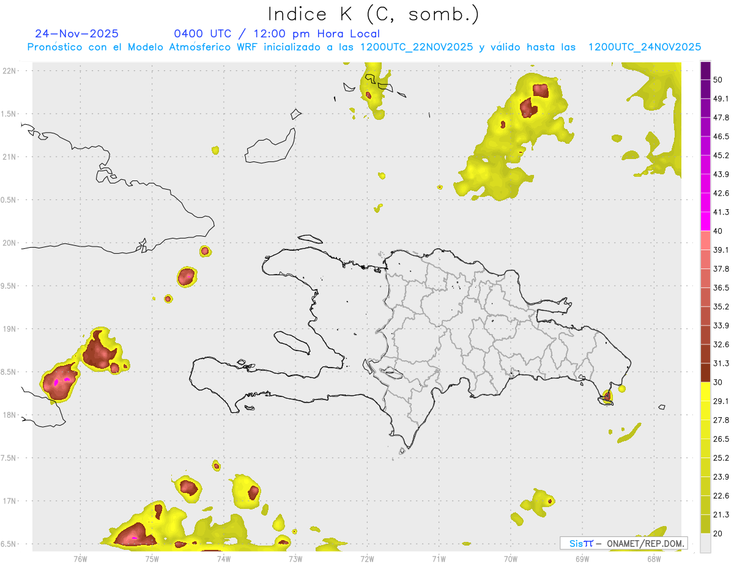This screenshot has width=734, height=567.
Task: Click the colorbar label '37.8'
Action: tap(721, 269)
